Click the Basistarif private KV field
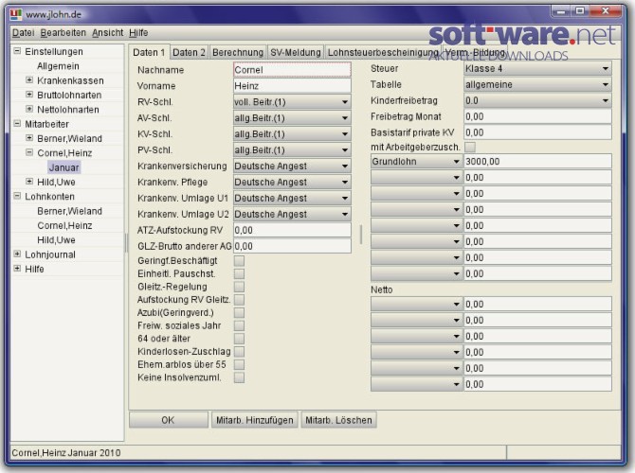The image size is (635, 473). (537, 132)
